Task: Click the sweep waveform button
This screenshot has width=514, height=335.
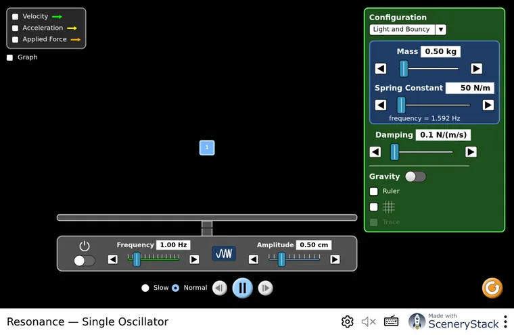Action: coord(224,253)
